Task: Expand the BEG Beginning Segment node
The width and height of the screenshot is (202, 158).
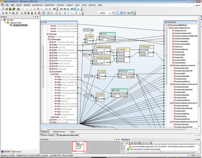Action: tap(50, 45)
